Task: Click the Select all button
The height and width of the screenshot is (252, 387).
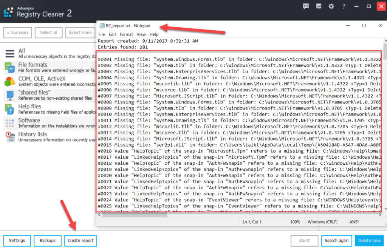Action: (49, 32)
